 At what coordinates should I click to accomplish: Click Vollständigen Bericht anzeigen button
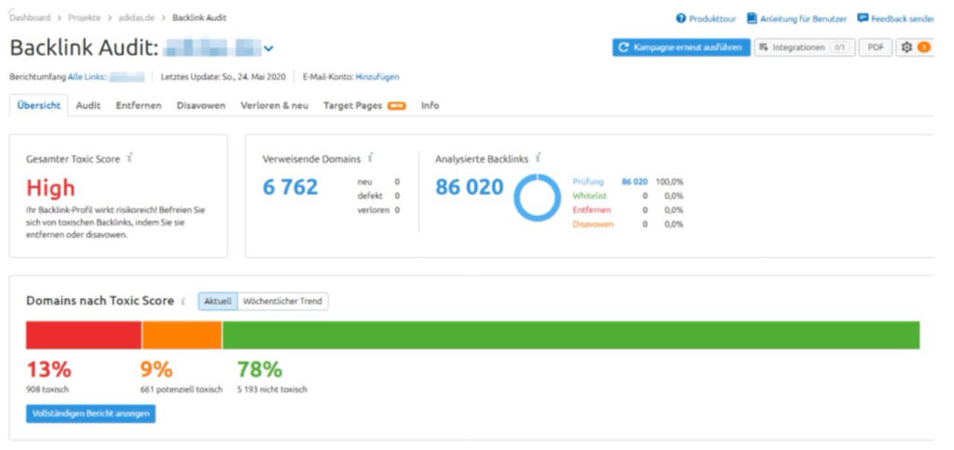(90, 414)
